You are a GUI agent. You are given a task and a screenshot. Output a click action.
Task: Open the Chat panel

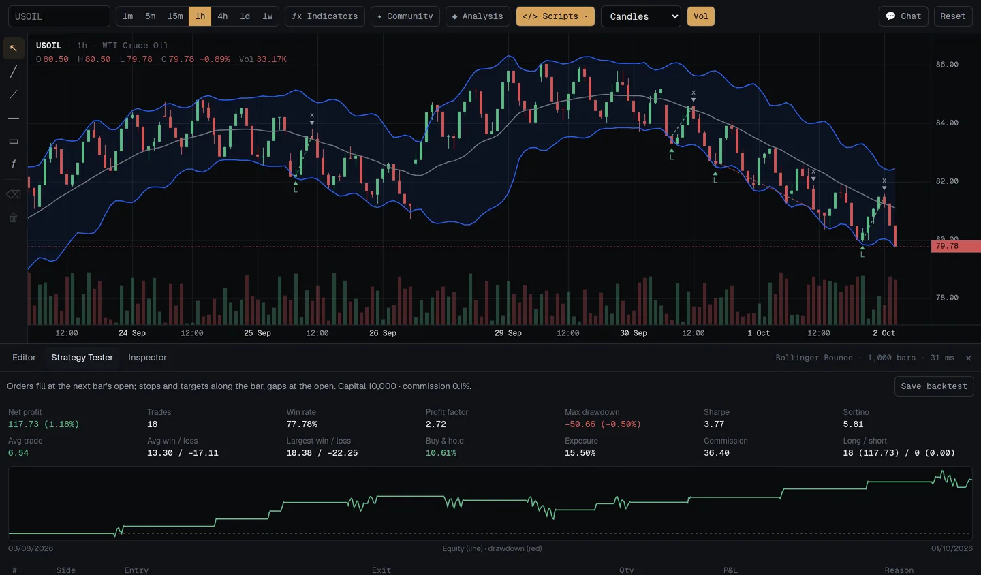tap(903, 16)
